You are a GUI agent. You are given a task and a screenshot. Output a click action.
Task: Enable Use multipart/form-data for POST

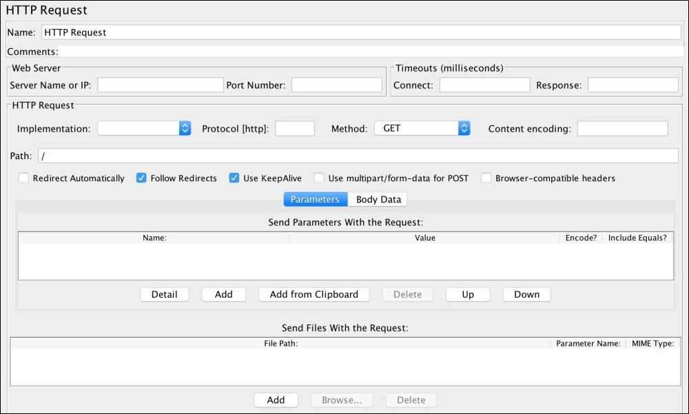click(x=319, y=178)
